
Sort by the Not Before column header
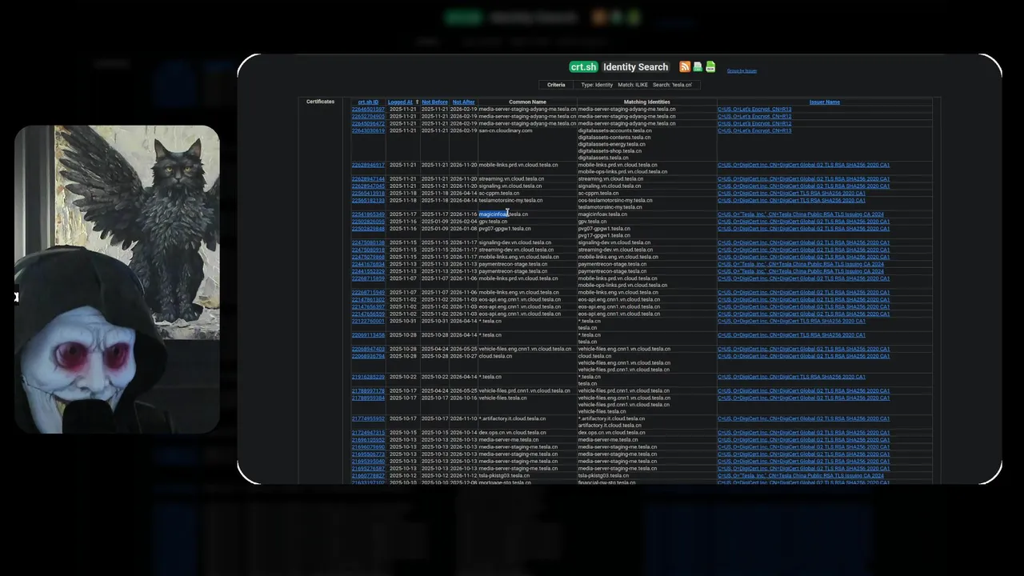(434, 102)
